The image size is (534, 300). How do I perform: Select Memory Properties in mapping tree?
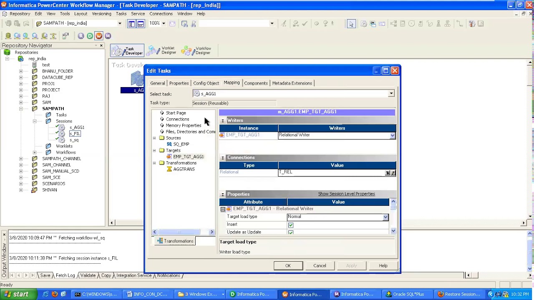coord(184,125)
